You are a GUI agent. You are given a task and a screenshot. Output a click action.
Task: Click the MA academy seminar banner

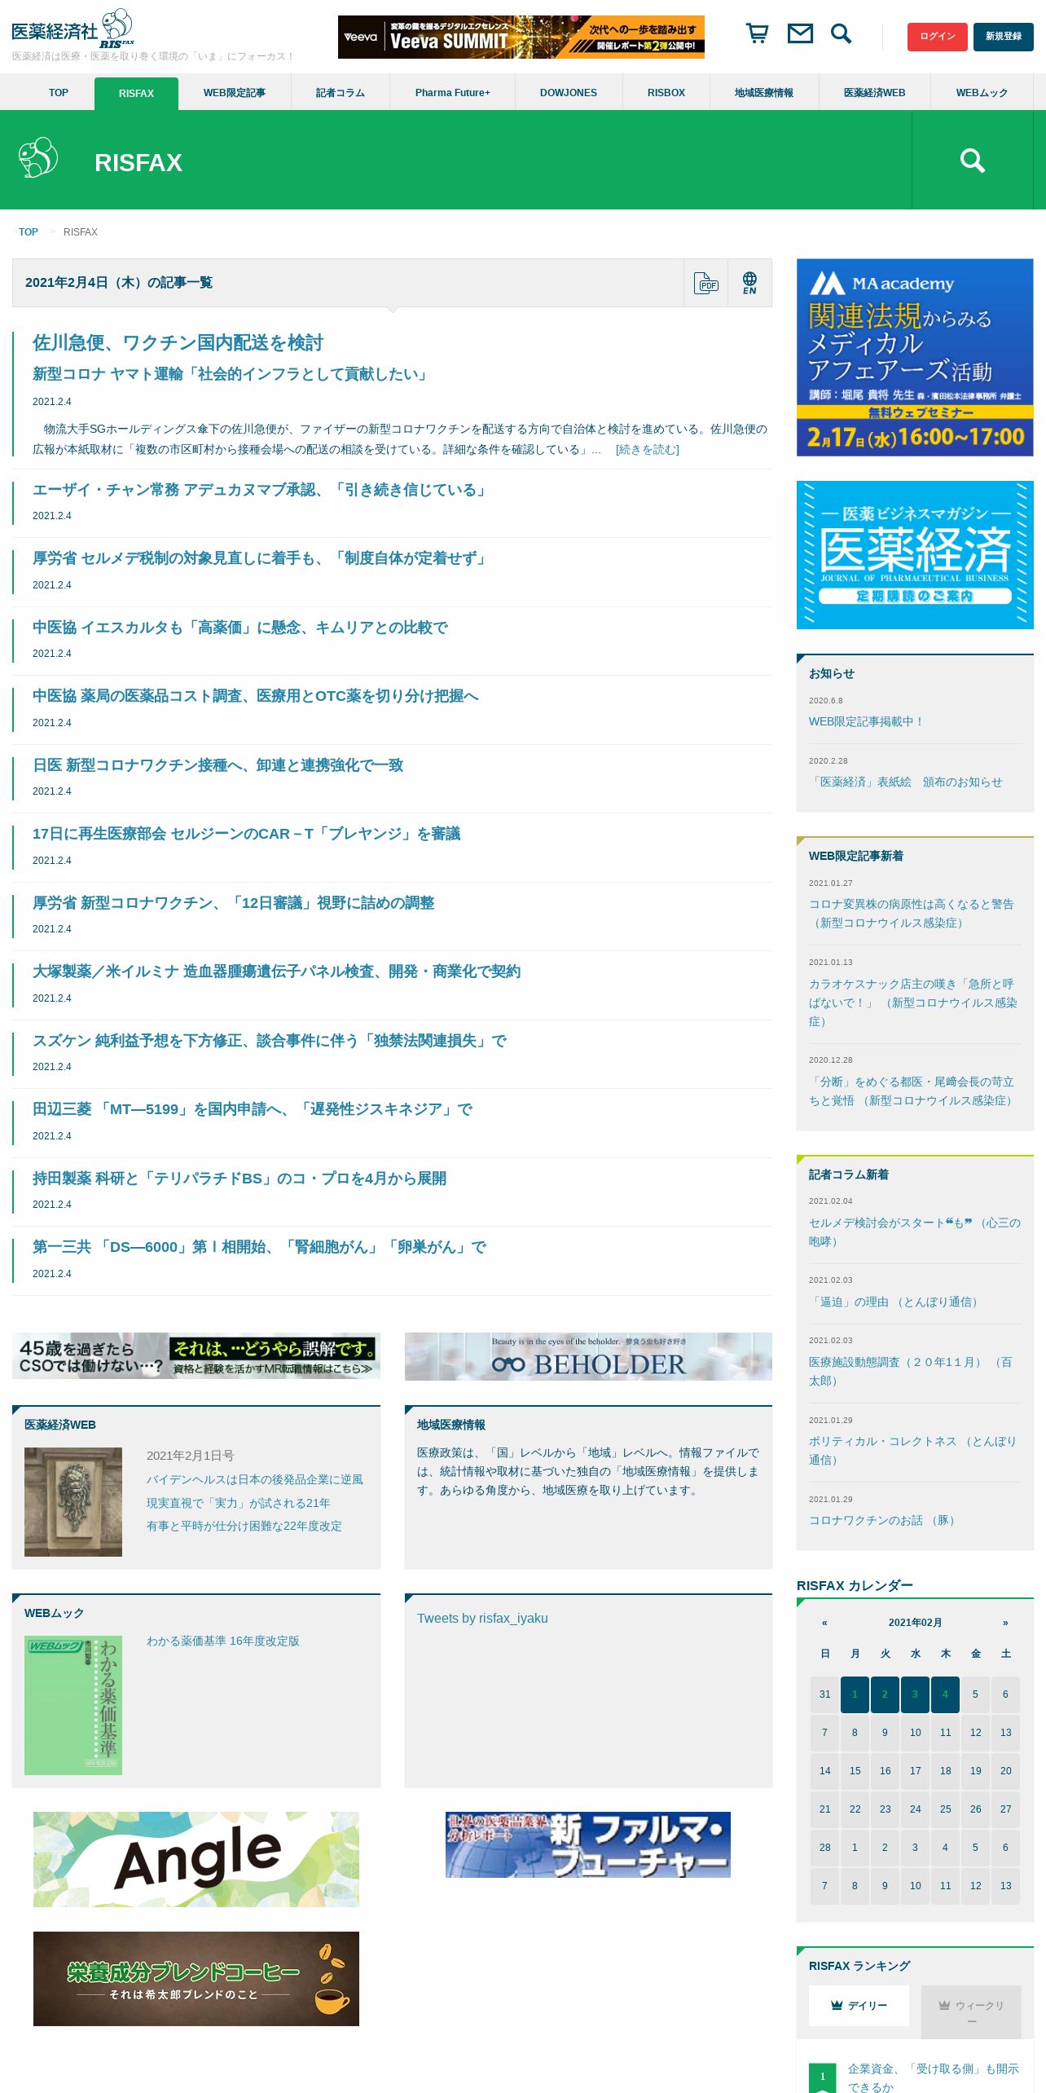(x=915, y=357)
